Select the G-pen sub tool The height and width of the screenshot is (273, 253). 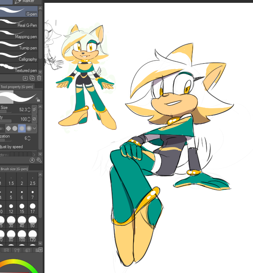click(x=19, y=12)
